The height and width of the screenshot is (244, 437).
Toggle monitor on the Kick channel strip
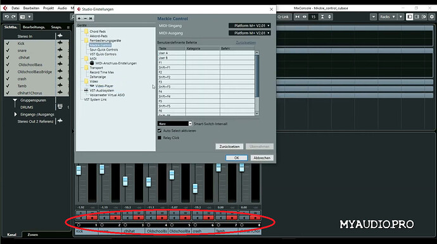coord(81,218)
